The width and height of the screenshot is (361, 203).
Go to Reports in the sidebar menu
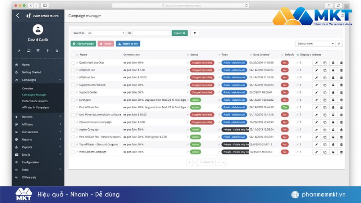coord(27,140)
